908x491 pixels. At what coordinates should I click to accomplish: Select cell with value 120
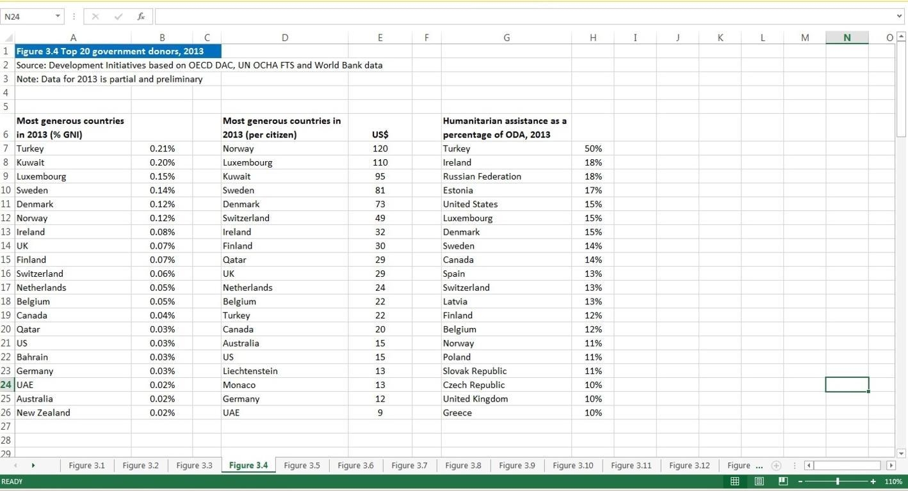pyautogui.click(x=380, y=148)
